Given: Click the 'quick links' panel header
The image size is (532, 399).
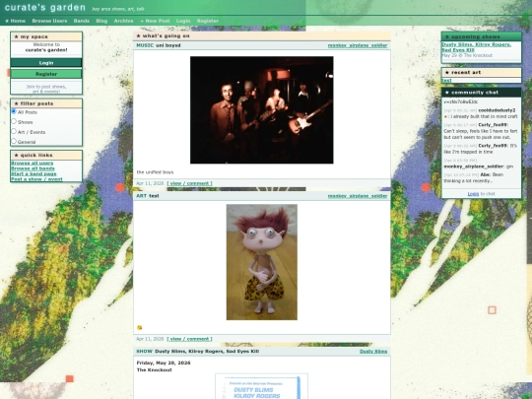Looking at the screenshot, I should click(46, 155).
